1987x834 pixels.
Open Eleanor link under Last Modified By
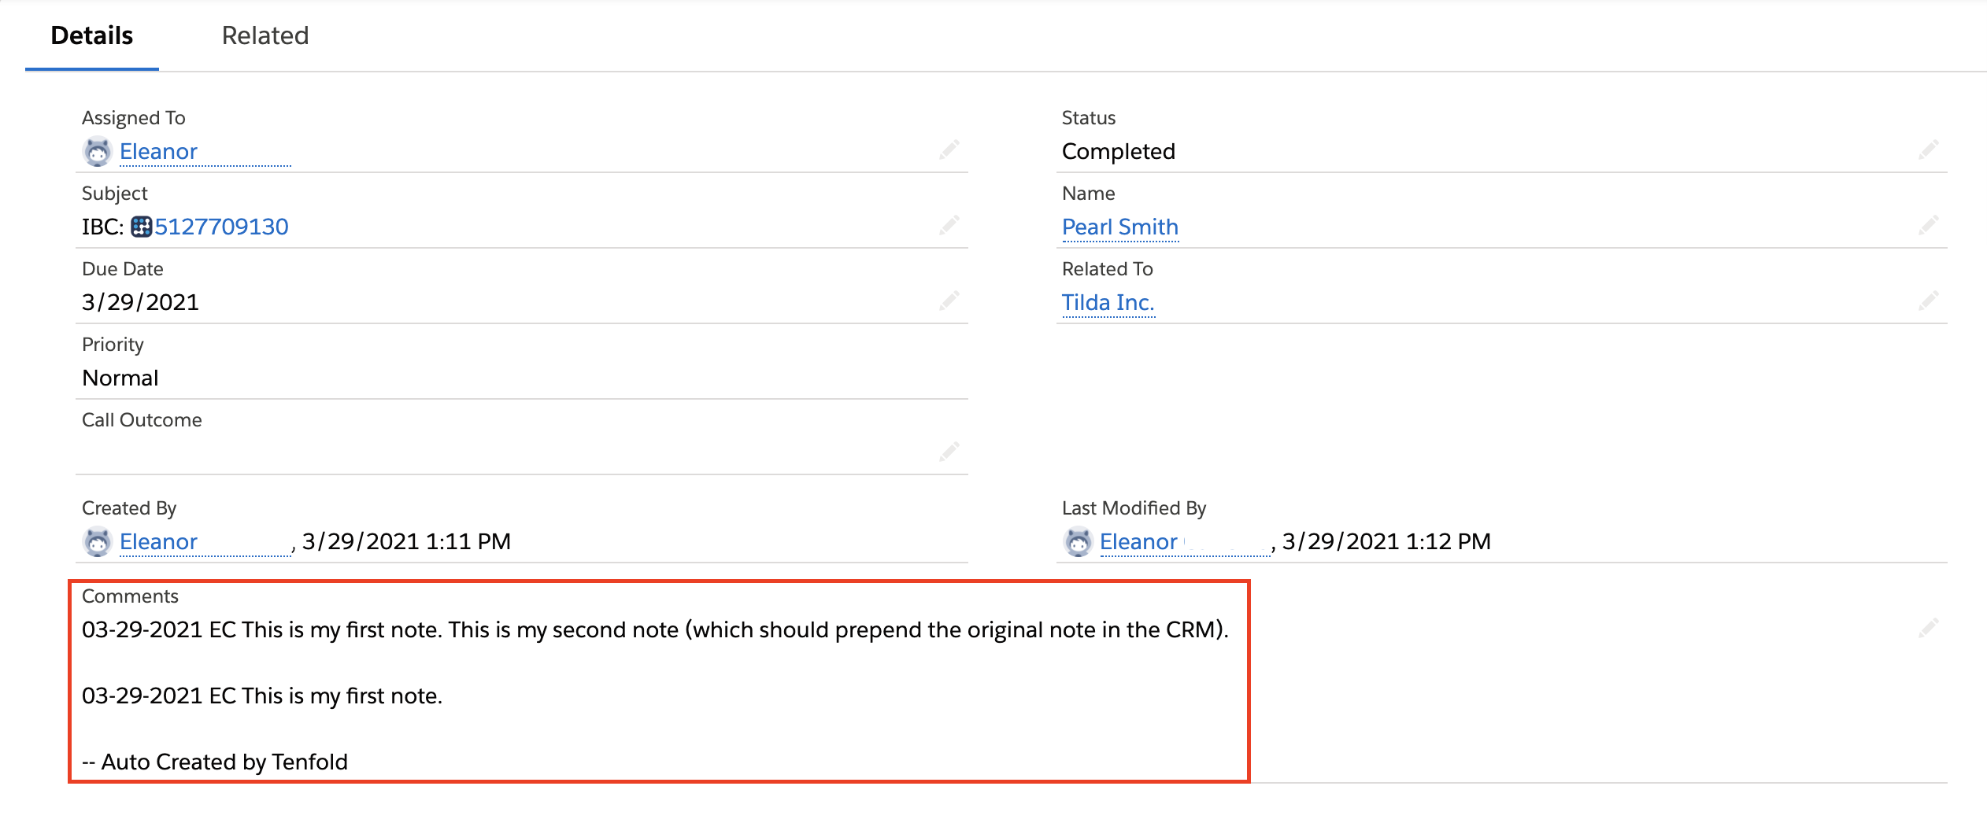1138,541
